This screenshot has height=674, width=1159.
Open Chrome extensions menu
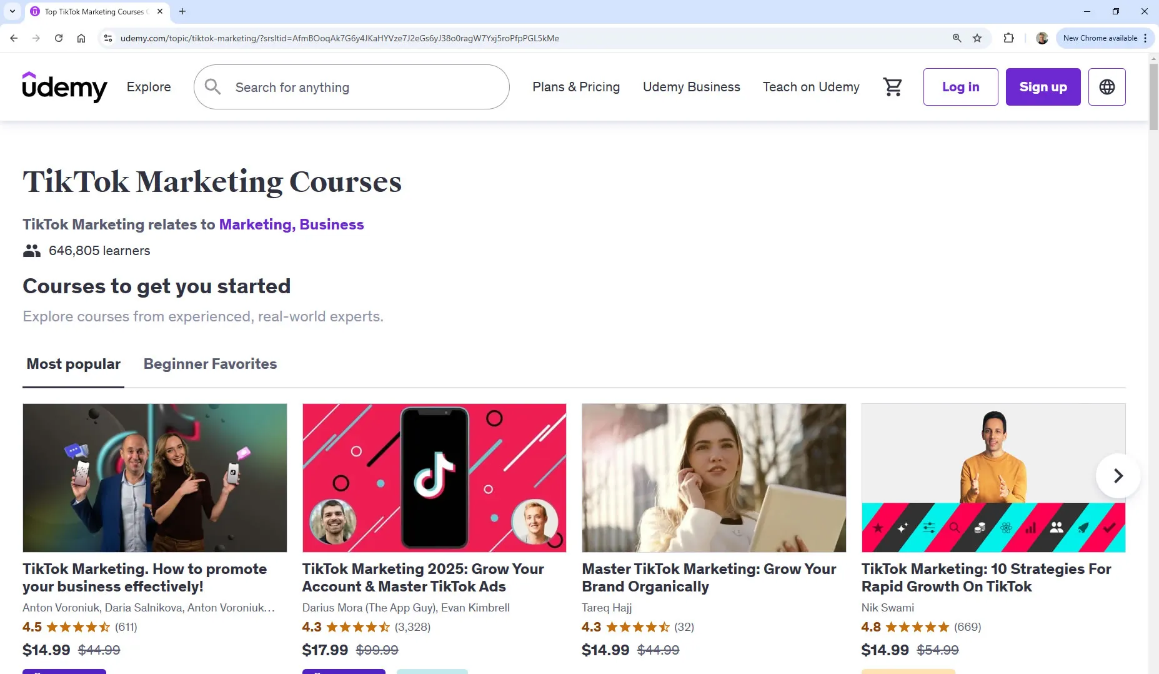pos(1008,38)
